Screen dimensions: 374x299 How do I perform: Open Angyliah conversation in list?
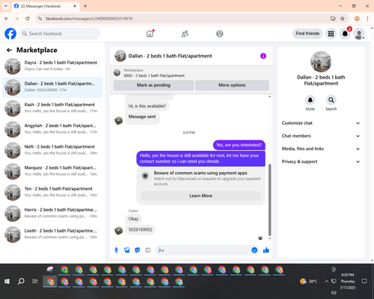[x=52, y=129]
